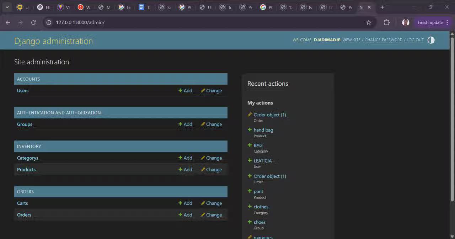Click Change next to Categorys
455x239 pixels.
[x=211, y=158]
